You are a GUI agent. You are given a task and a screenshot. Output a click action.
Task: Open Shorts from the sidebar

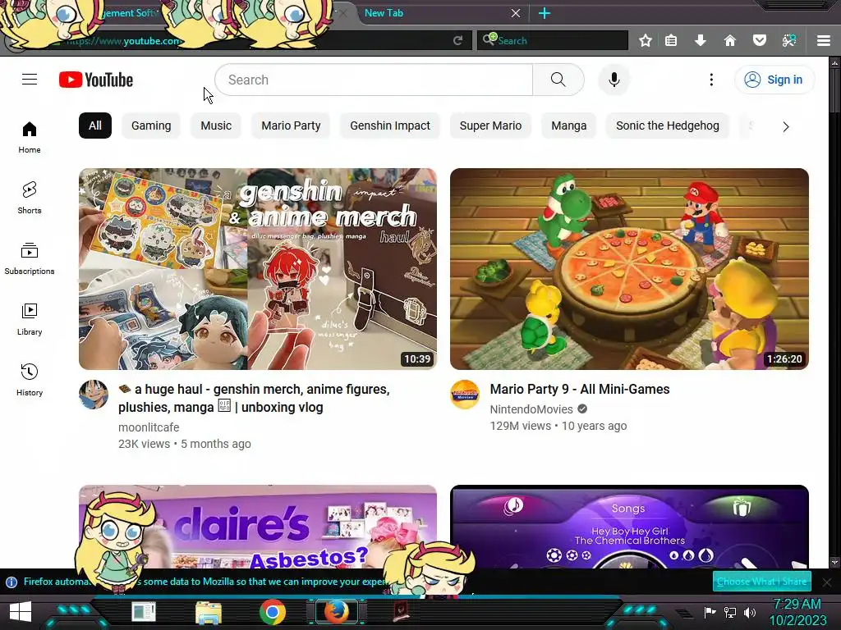[30, 198]
